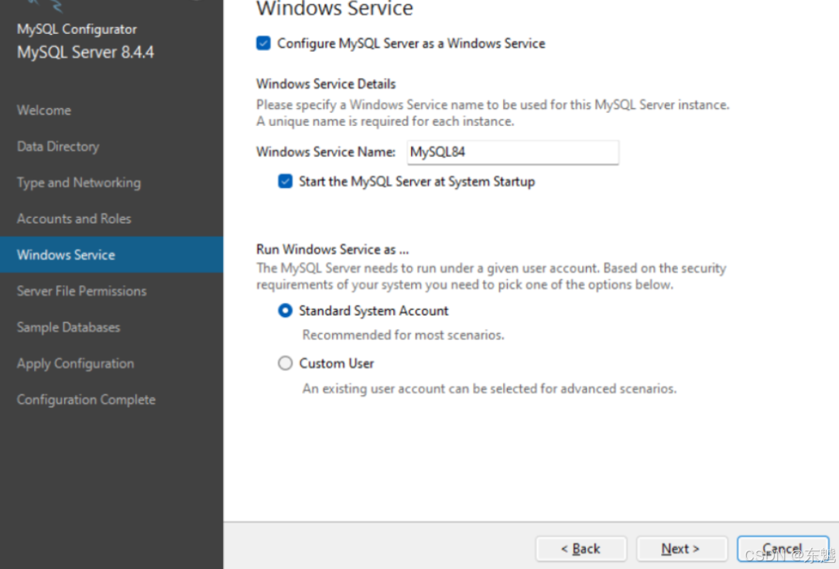Click the 'Windows Service Name:' label
The width and height of the screenshot is (839, 569).
326,152
